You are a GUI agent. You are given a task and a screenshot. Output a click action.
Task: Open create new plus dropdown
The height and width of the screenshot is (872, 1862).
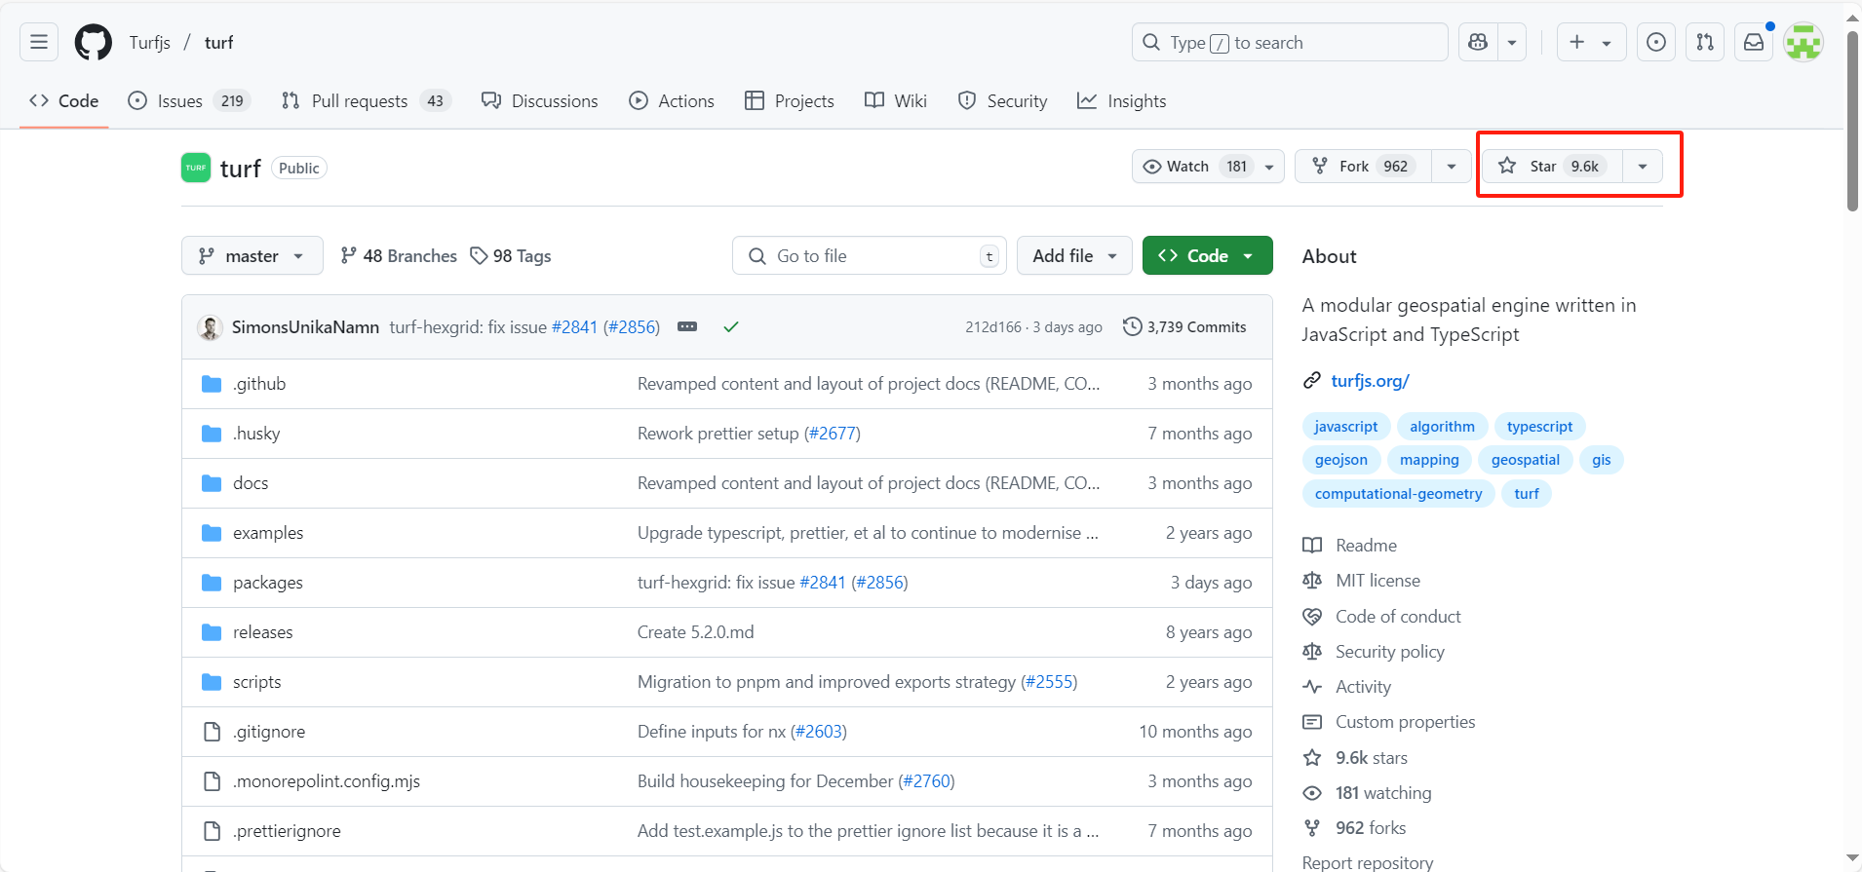point(1591,42)
